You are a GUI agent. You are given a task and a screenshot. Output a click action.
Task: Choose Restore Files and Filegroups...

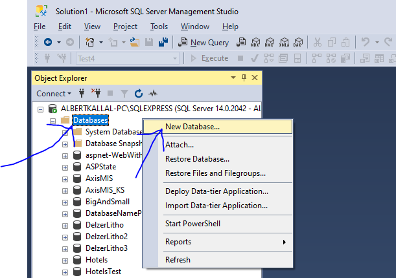[218, 173]
